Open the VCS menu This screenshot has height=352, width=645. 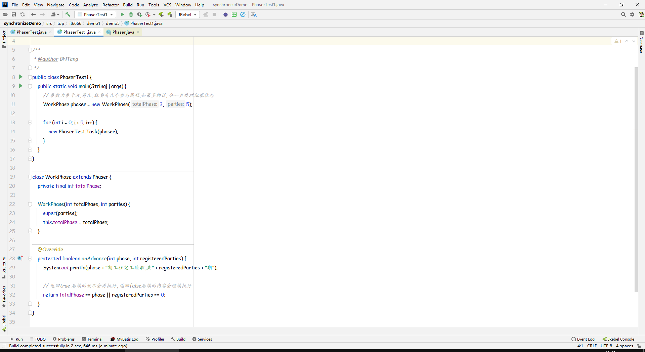point(167,5)
